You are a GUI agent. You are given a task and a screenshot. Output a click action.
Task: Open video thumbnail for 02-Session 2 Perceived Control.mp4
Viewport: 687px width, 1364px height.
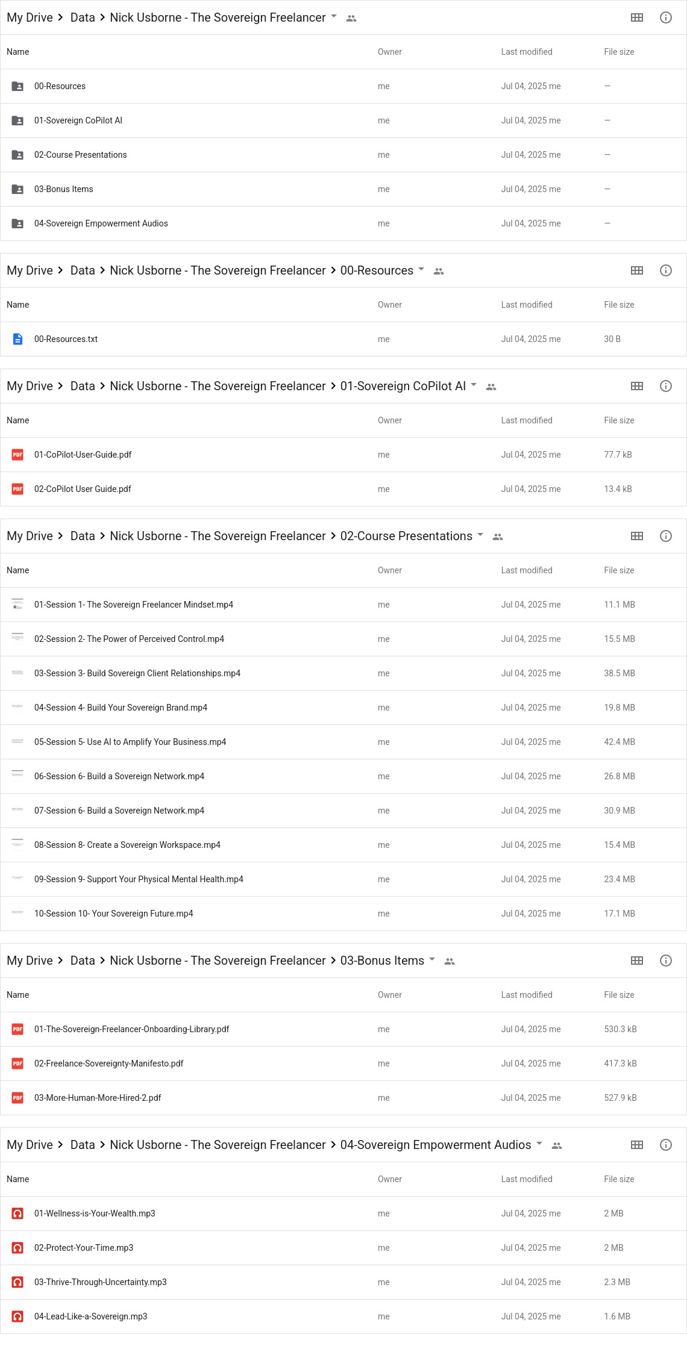tap(17, 639)
